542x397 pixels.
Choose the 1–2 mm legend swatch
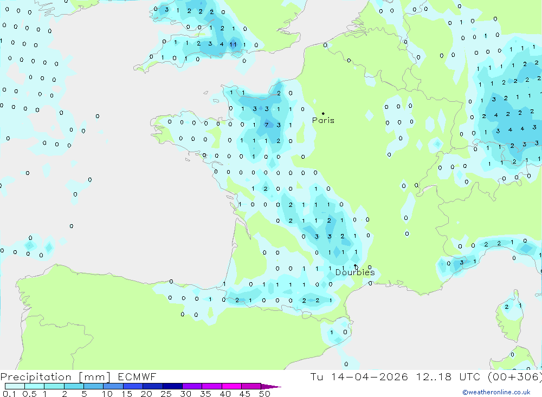click(54, 386)
